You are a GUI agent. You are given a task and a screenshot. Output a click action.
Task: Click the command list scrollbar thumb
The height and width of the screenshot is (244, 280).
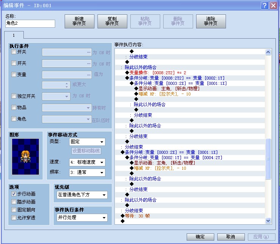pos(268,159)
